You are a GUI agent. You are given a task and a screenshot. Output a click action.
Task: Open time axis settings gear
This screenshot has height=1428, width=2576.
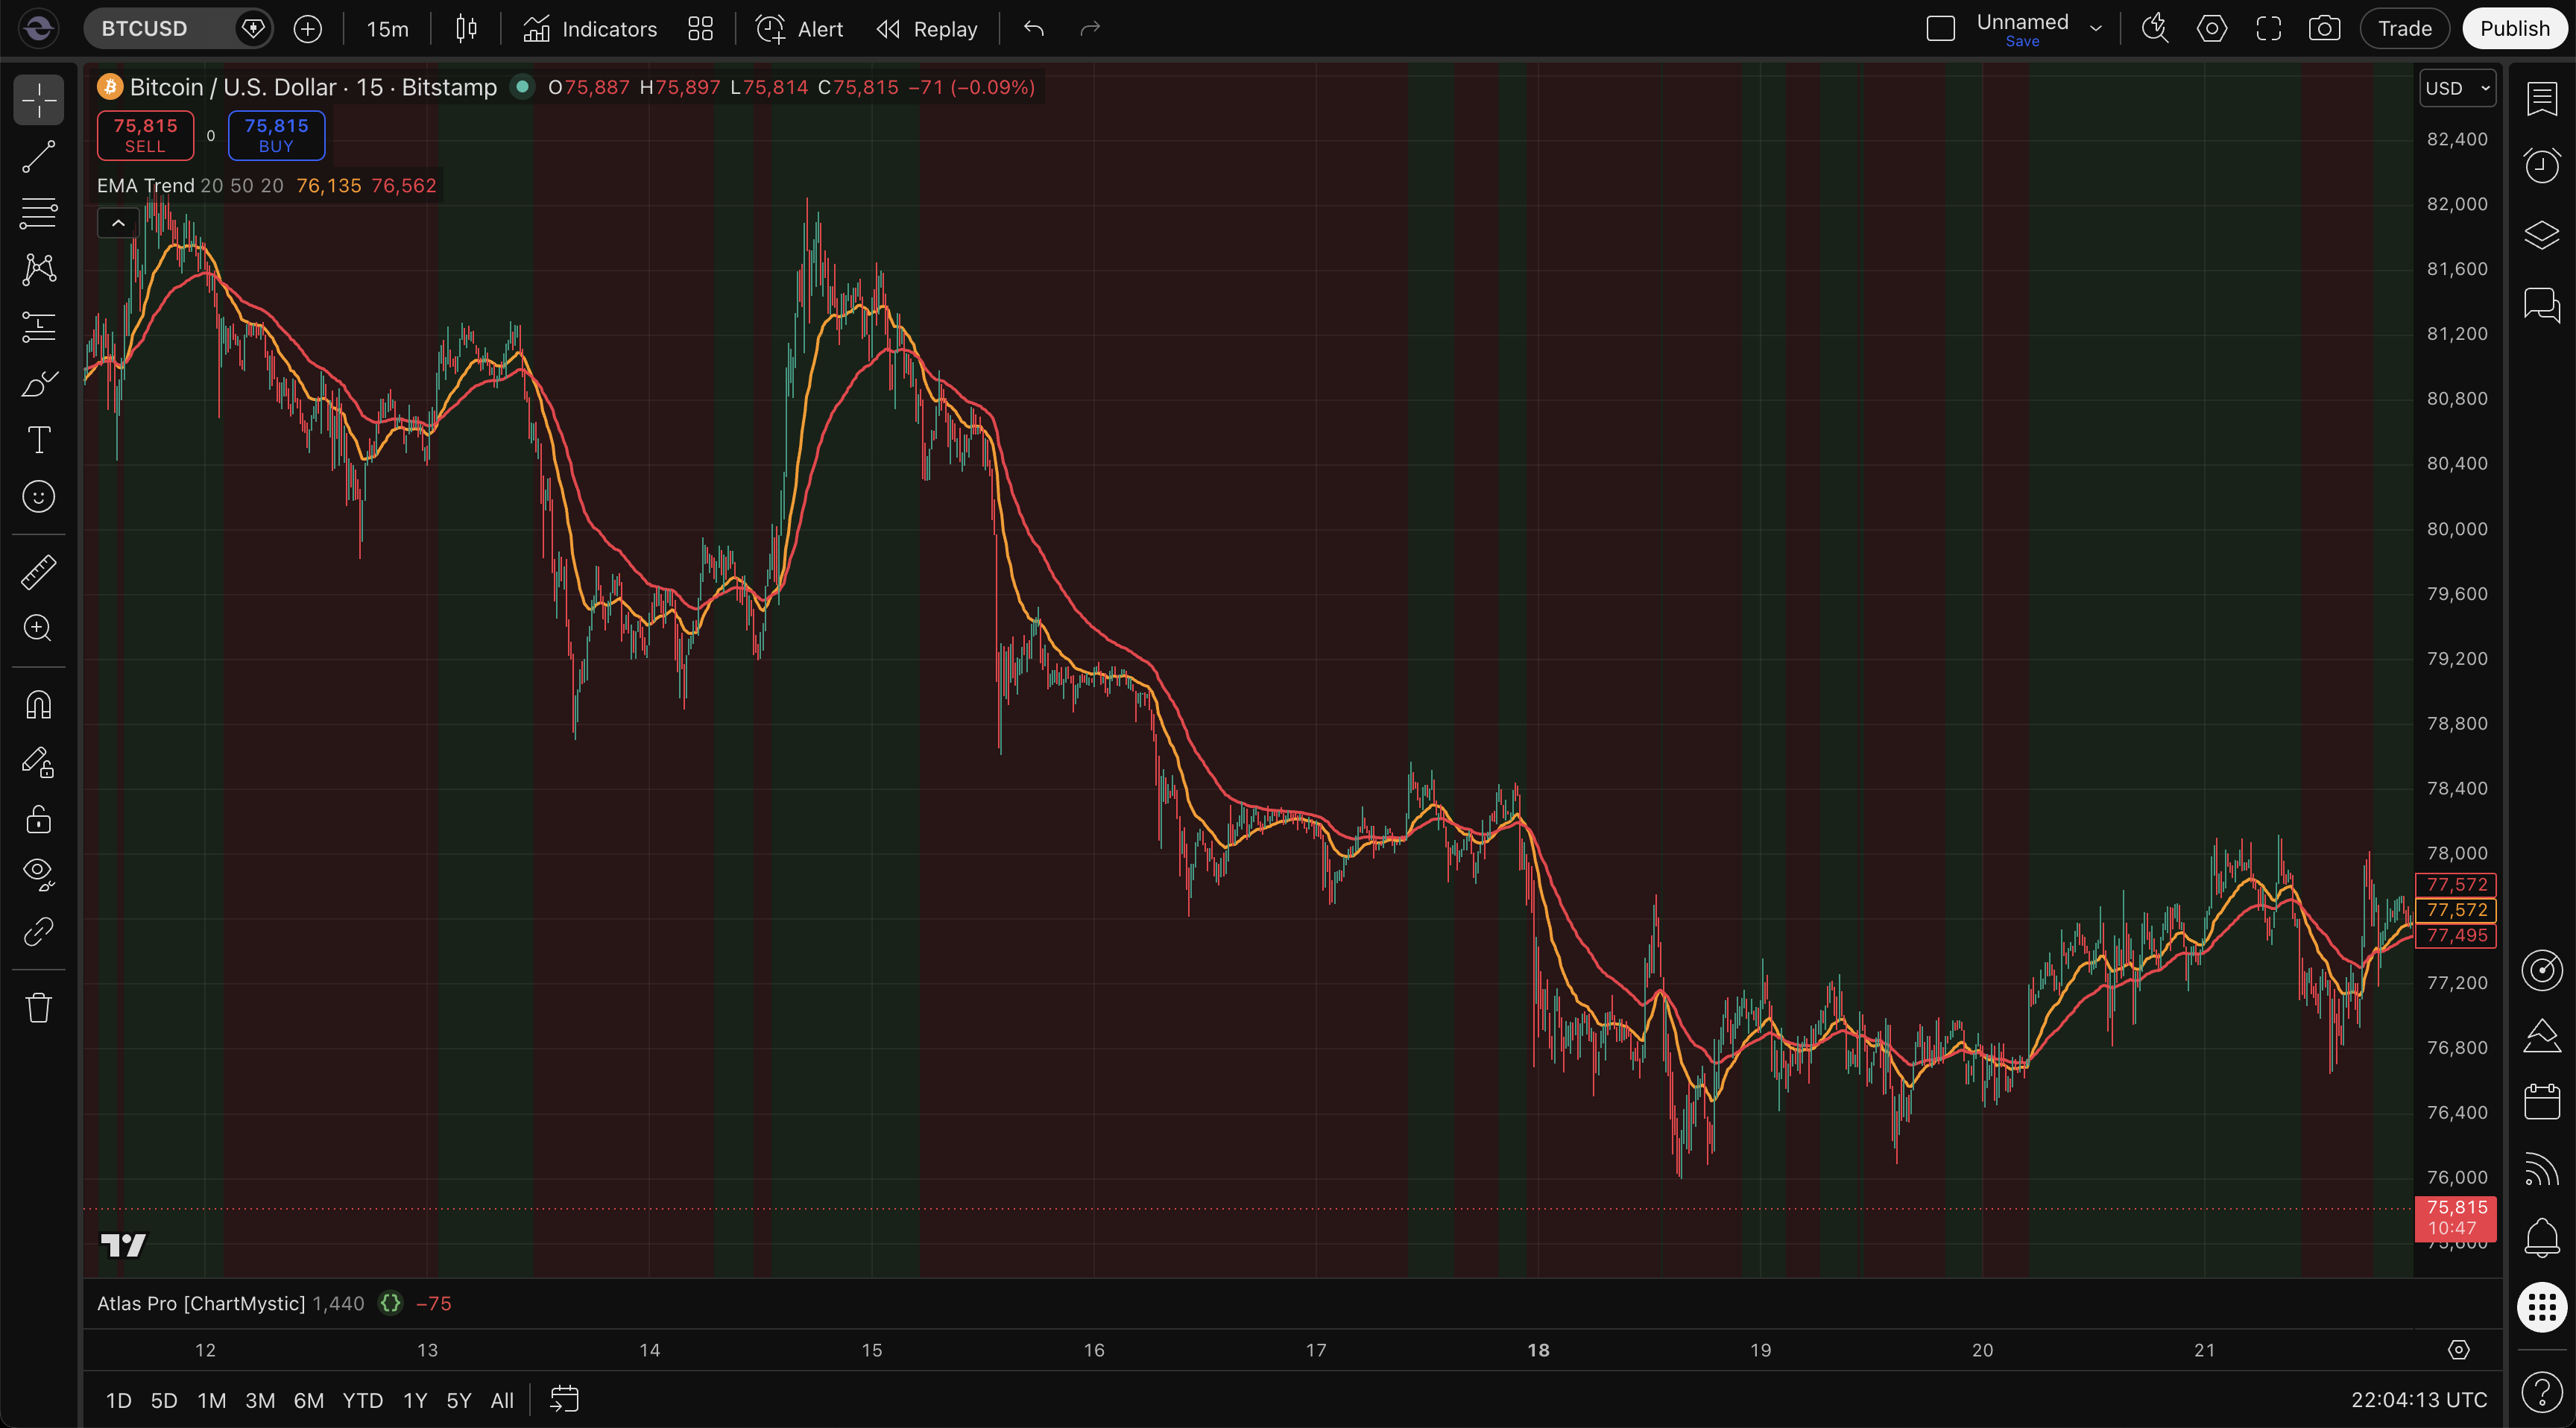(x=2458, y=1350)
